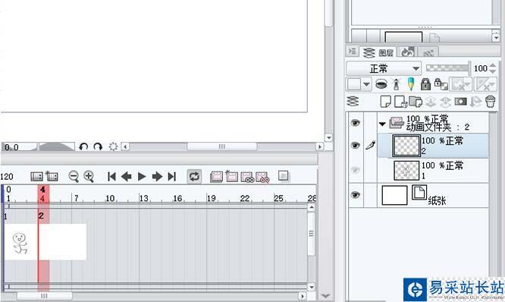Viewport: 505px width, 302px height.
Task: Open the layer panel menu icon
Action: click(x=353, y=52)
